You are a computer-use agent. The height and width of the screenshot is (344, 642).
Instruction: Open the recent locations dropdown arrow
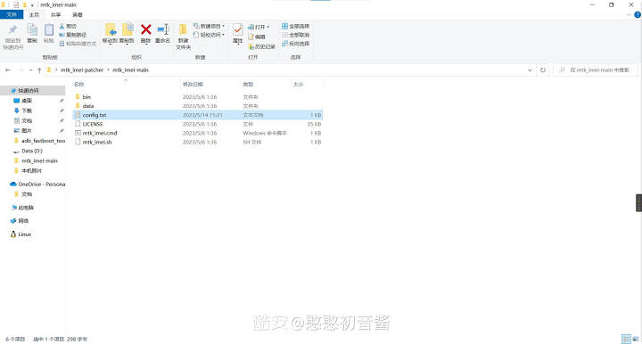point(30,70)
